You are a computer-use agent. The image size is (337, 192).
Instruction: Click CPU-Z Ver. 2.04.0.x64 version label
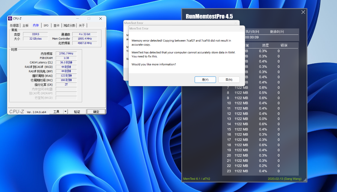coord(36,112)
